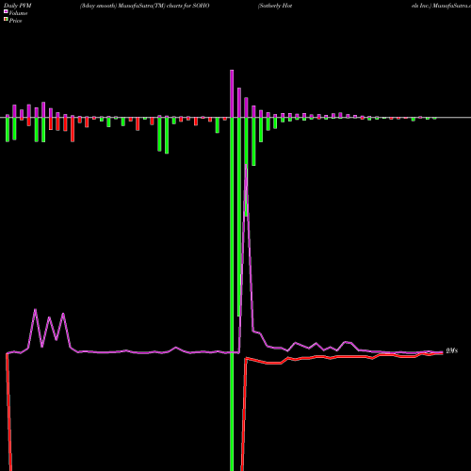Image resolution: width=471 pixels, height=471 pixels.
Task: Click the 'Volume' legend label
Action: [18, 13]
